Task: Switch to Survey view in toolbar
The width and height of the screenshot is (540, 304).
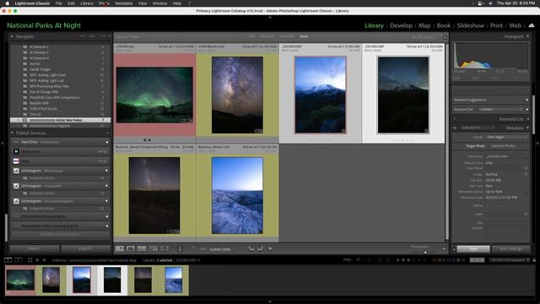Action: point(153,248)
